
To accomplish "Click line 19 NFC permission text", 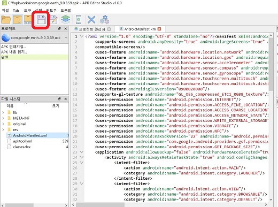I will pos(162,131).
